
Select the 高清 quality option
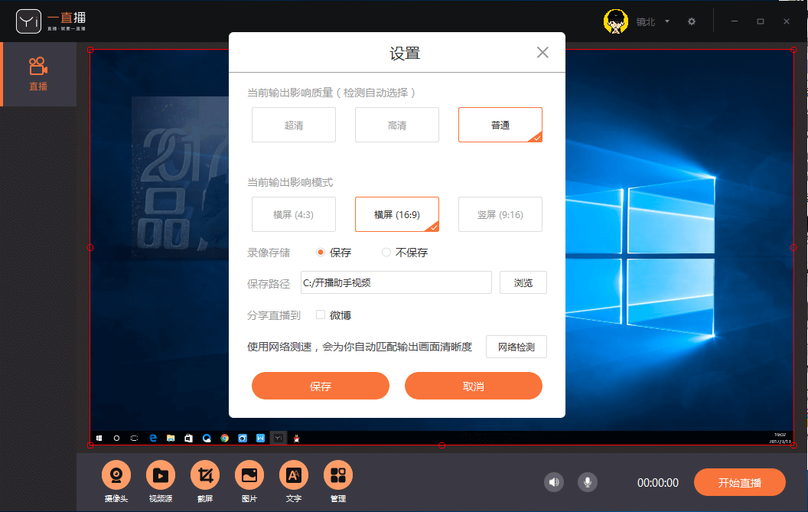click(x=396, y=124)
